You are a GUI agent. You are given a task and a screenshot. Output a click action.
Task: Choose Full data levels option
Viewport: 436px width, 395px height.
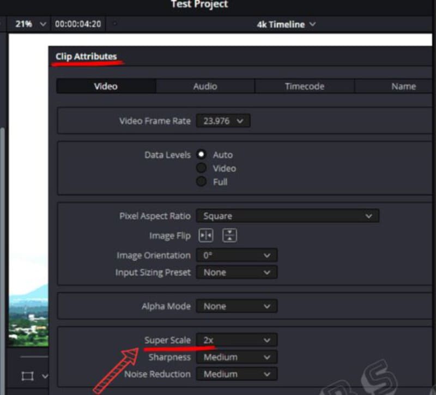[x=202, y=182]
